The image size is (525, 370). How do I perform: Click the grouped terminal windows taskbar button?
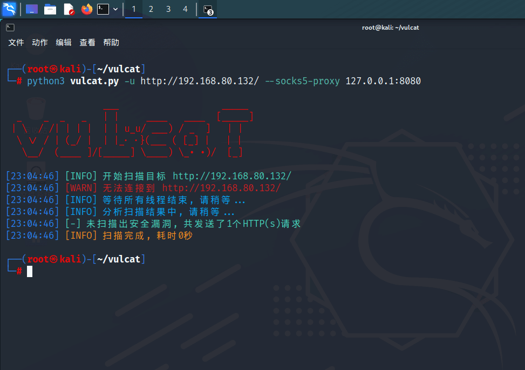pos(208,9)
